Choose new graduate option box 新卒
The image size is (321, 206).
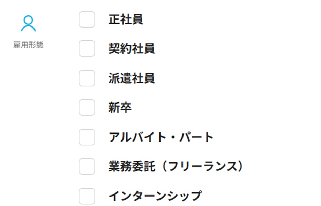pos(87,108)
